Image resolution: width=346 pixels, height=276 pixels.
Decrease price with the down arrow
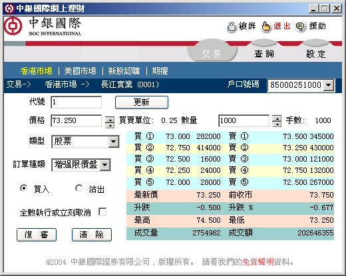pos(110,126)
